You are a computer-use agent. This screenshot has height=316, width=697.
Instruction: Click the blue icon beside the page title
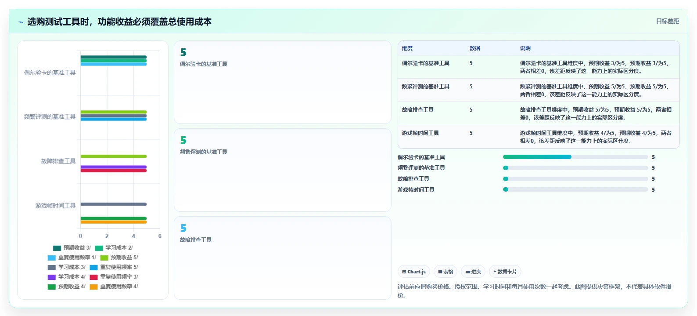pos(21,22)
